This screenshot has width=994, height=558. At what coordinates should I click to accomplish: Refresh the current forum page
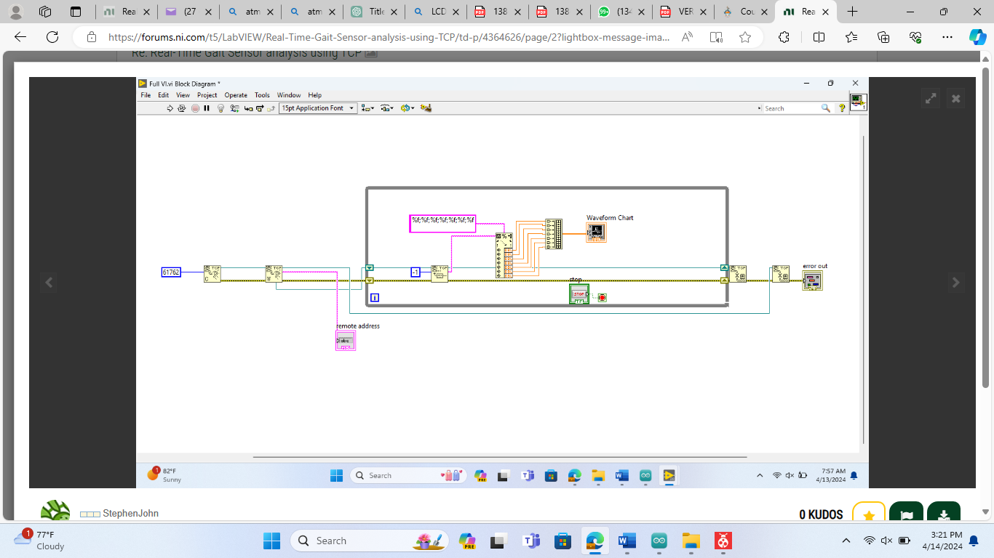[52, 37]
